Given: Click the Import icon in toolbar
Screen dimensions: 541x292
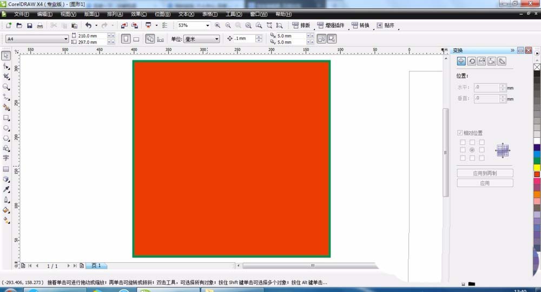Looking at the screenshot, I should click(x=124, y=25).
